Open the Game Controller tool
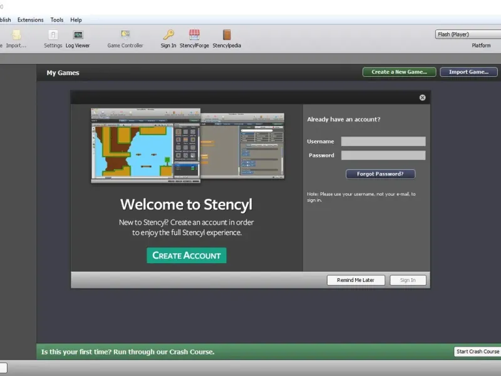The width and height of the screenshot is (501, 376). pos(125,39)
